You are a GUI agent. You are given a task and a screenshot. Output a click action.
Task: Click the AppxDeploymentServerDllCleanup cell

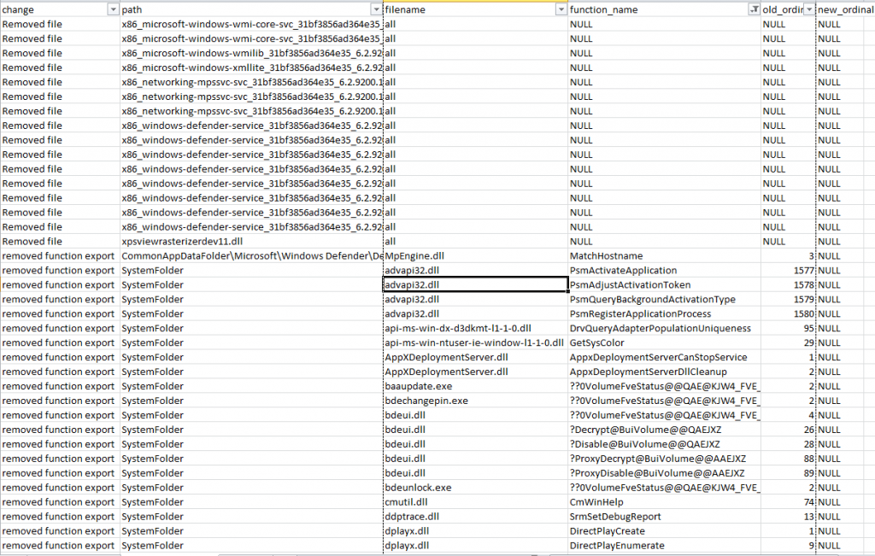coord(648,372)
